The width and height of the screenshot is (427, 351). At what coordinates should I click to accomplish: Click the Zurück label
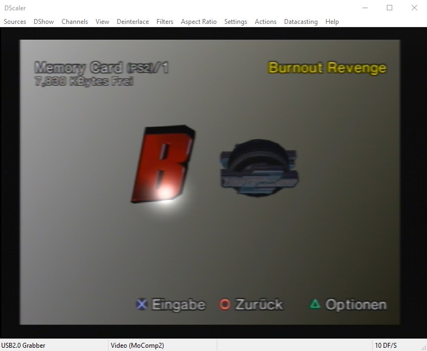(259, 304)
